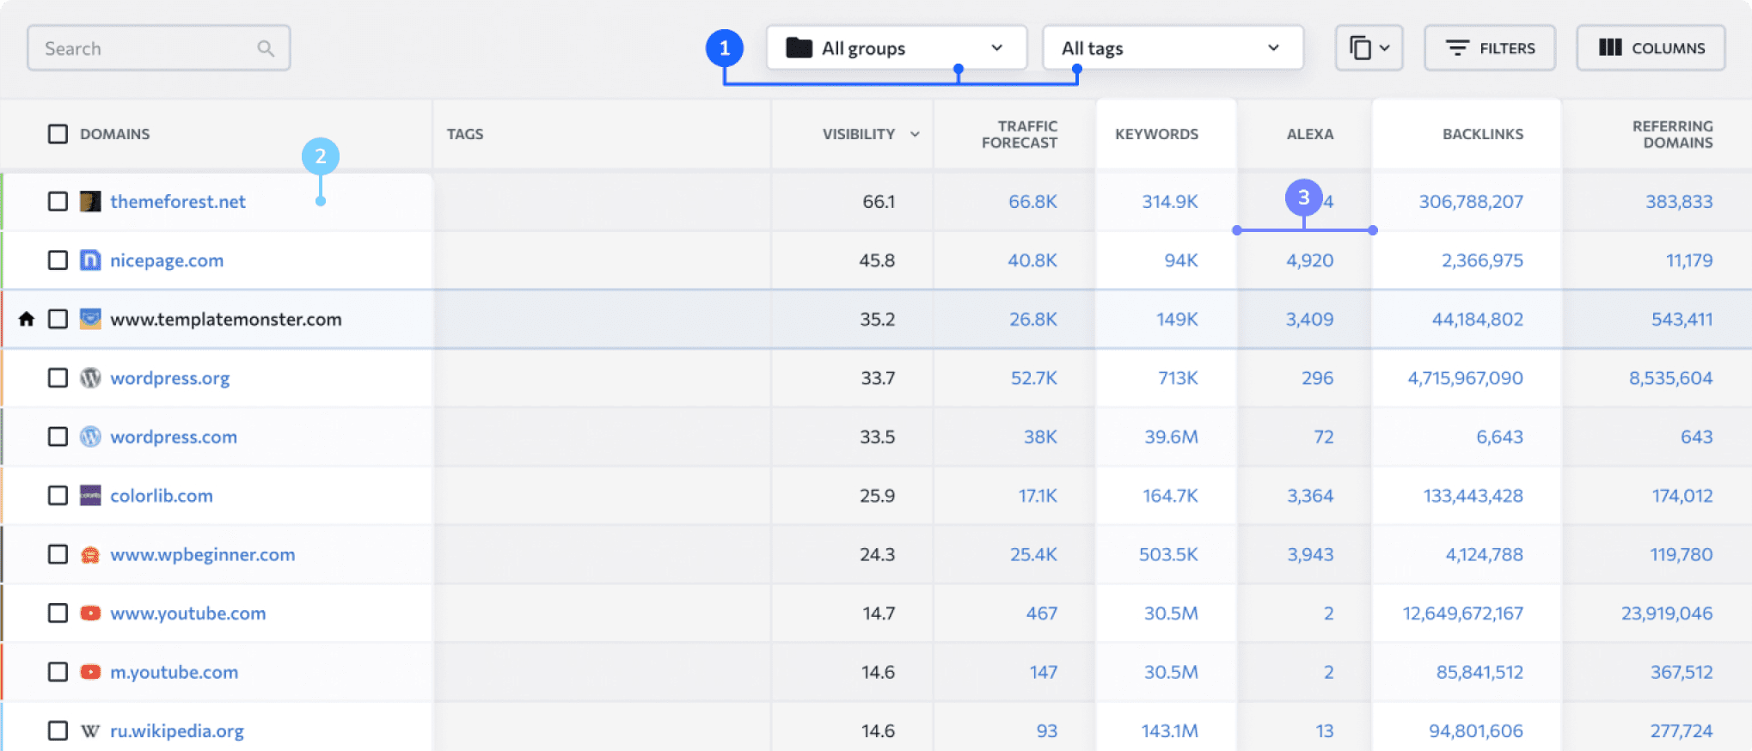Toggle the select-all DOMAINS checkbox
The image size is (1752, 751).
click(x=58, y=134)
